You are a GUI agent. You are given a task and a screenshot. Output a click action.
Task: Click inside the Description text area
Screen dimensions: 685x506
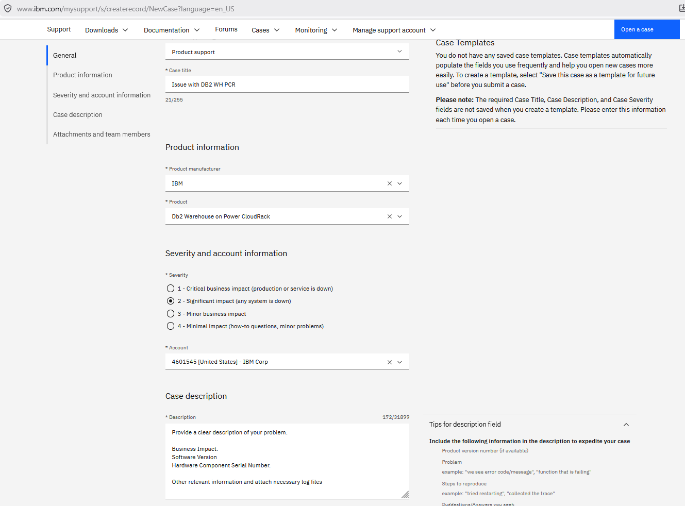pos(287,461)
